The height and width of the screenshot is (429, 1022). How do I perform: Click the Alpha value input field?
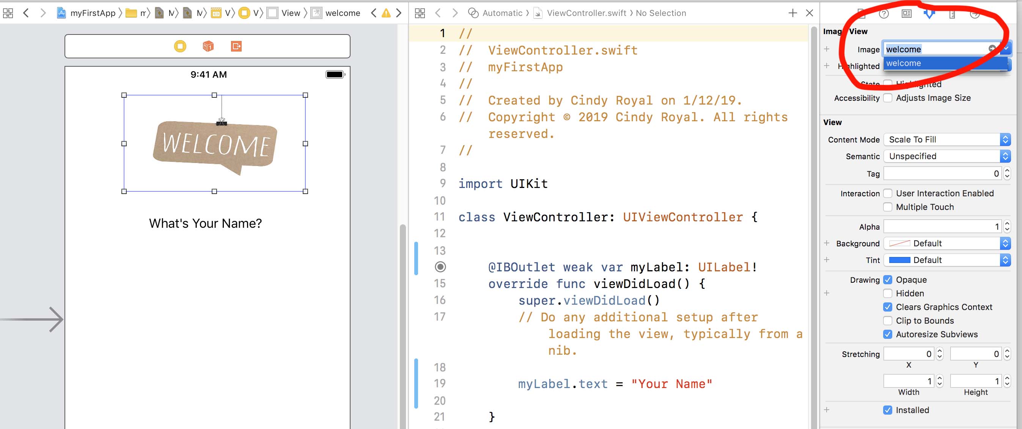coord(942,227)
